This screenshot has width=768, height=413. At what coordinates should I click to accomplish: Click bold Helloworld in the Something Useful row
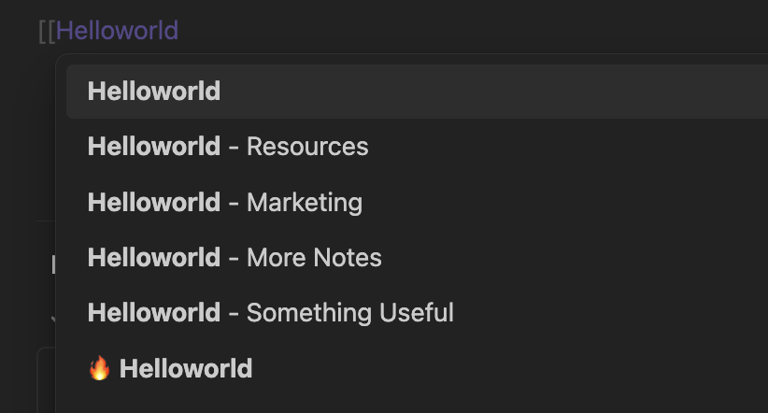(x=154, y=313)
